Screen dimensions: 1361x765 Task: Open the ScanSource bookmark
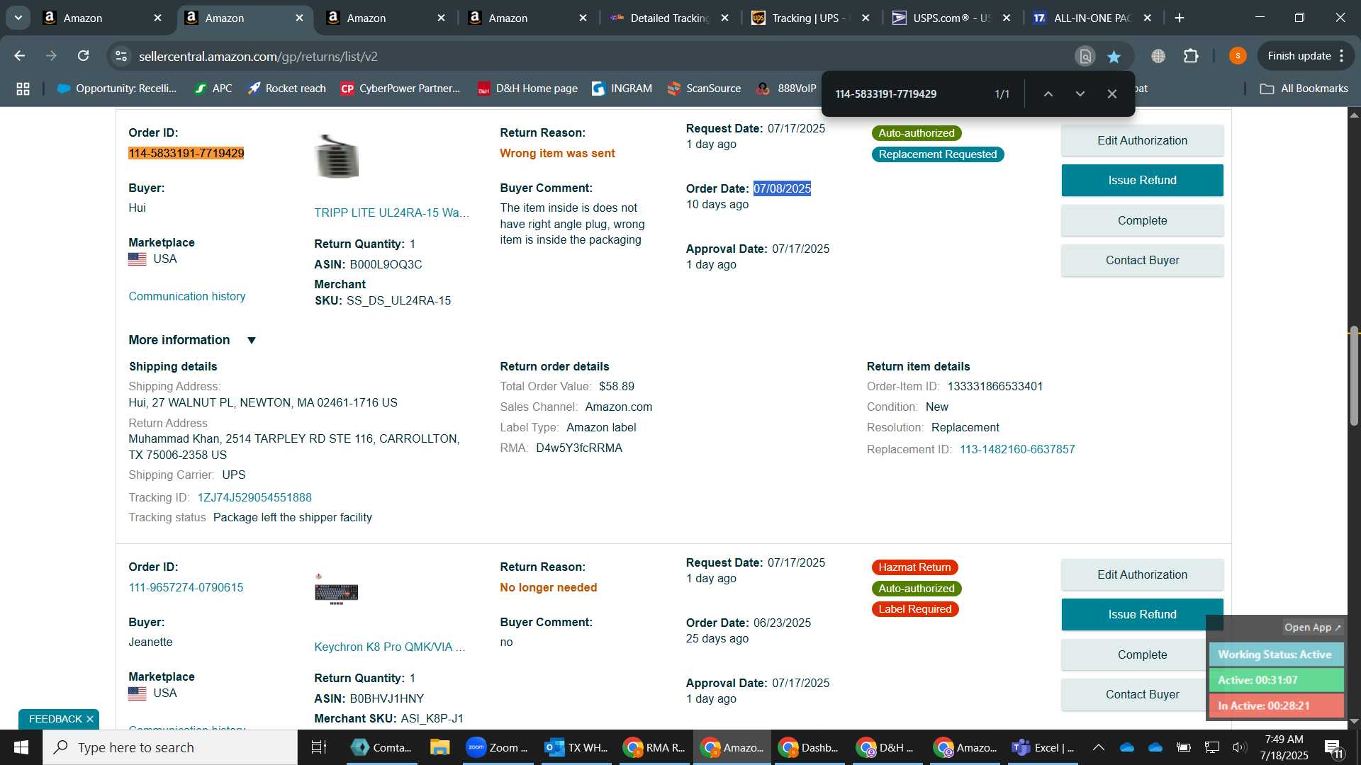[705, 89]
